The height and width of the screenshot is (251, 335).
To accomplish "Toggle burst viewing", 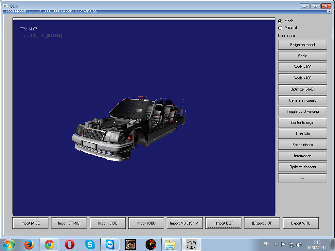I will pyautogui.click(x=303, y=111).
